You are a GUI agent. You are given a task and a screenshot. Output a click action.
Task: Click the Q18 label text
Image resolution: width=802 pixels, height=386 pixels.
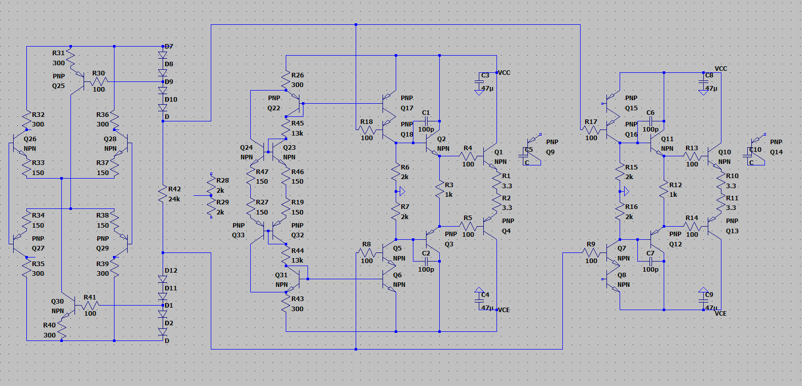(x=407, y=134)
